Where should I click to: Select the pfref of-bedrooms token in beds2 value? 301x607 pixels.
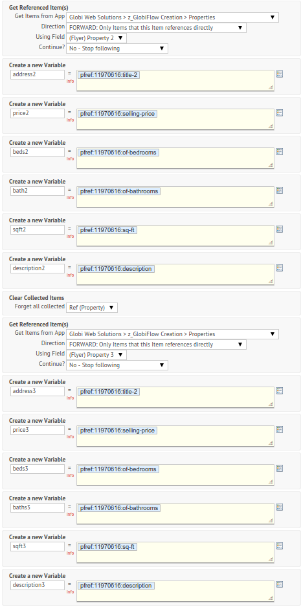point(118,153)
